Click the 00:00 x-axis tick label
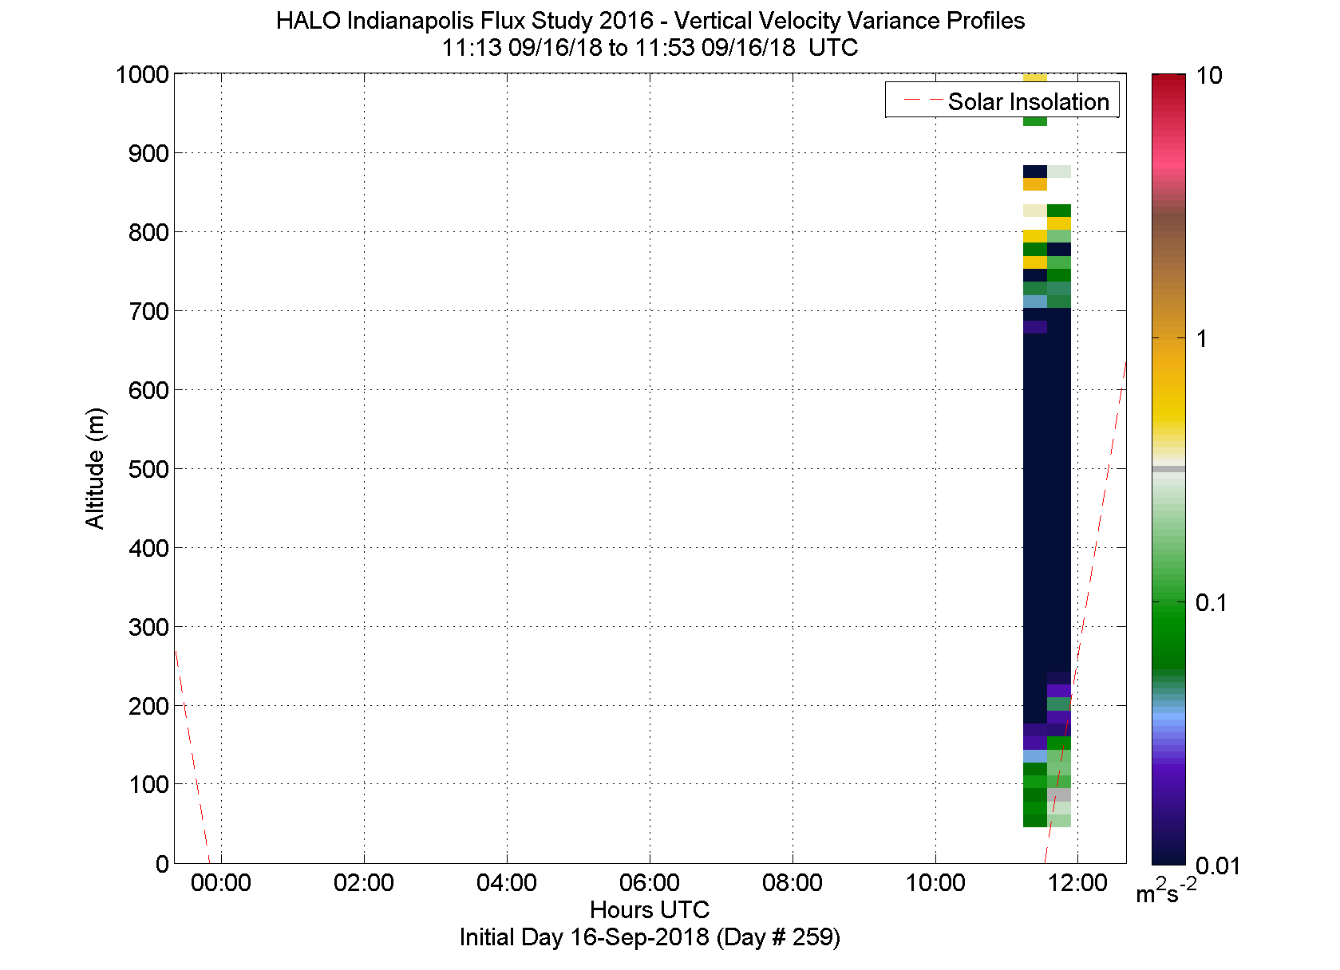The image size is (1340, 970). click(x=221, y=883)
